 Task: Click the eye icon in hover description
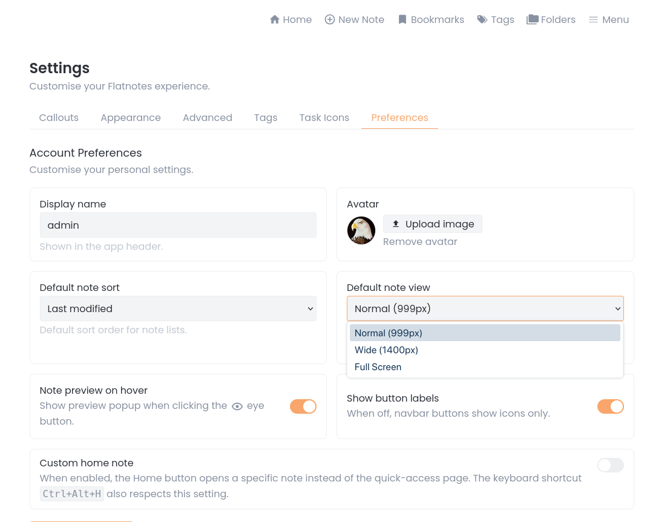237,406
